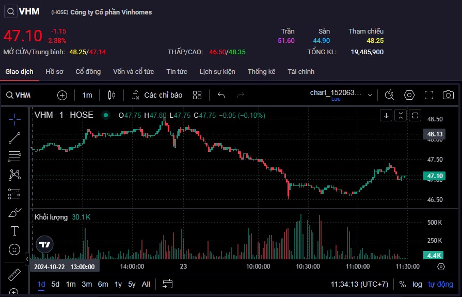The image size is (462, 297).
Task: Toggle the tự động auto scale
Action: tap(440, 284)
